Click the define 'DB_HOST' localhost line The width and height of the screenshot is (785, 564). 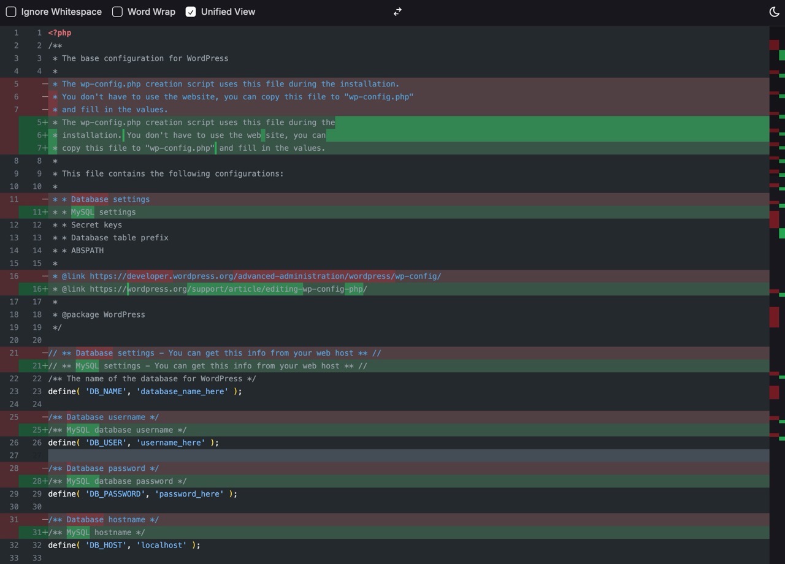click(x=385, y=545)
